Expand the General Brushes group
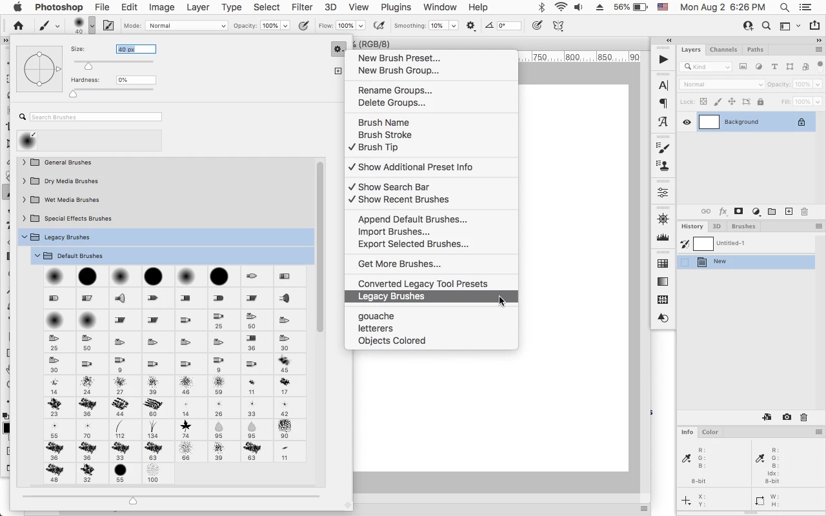The height and width of the screenshot is (516, 826). click(x=25, y=163)
